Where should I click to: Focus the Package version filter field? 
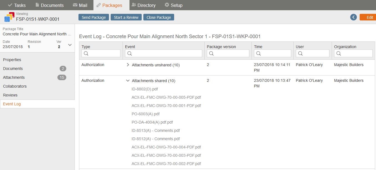[x=228, y=53]
